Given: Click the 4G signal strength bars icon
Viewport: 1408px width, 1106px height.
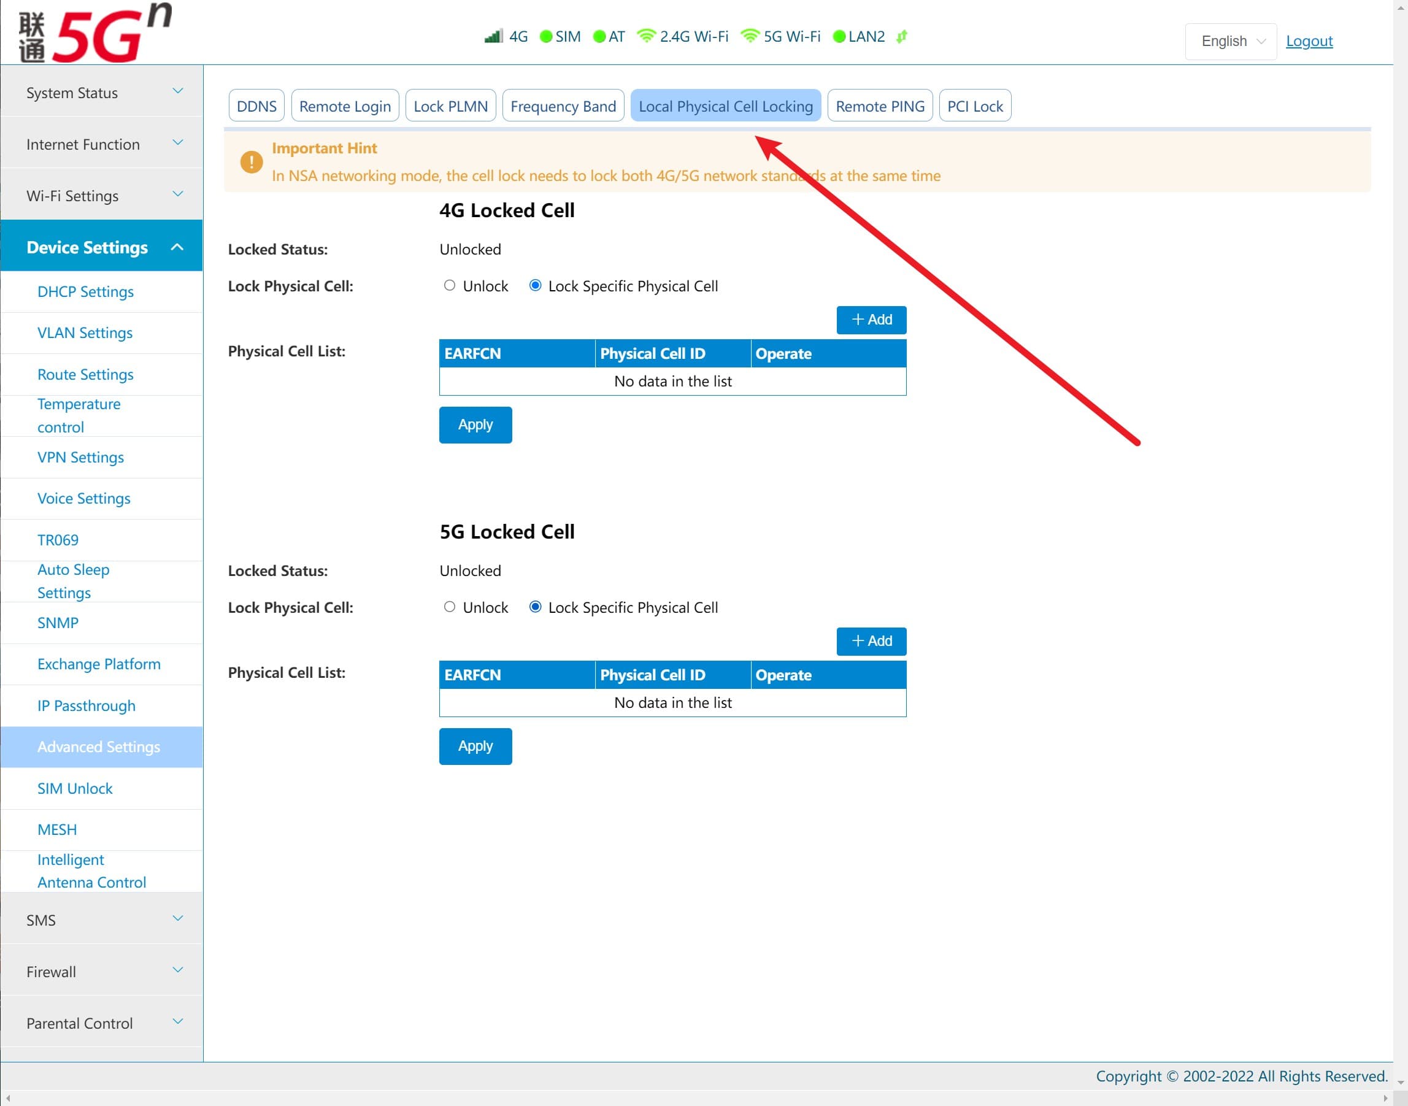Looking at the screenshot, I should point(493,36).
